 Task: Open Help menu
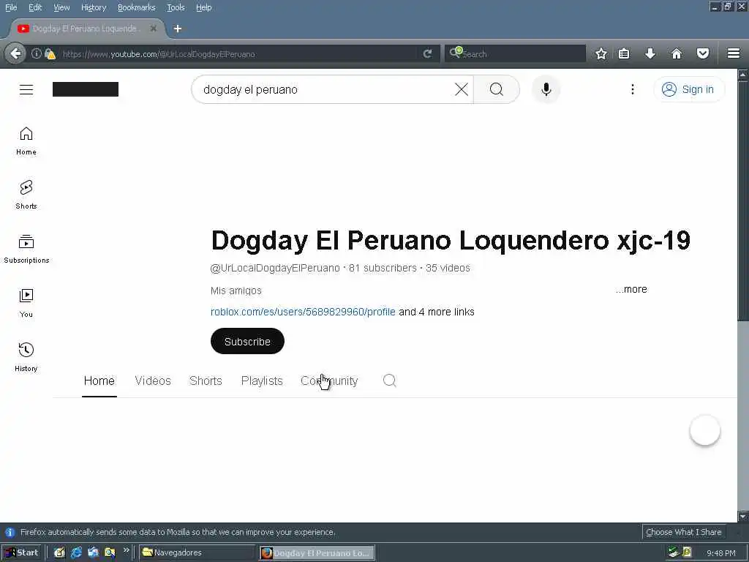pos(204,7)
